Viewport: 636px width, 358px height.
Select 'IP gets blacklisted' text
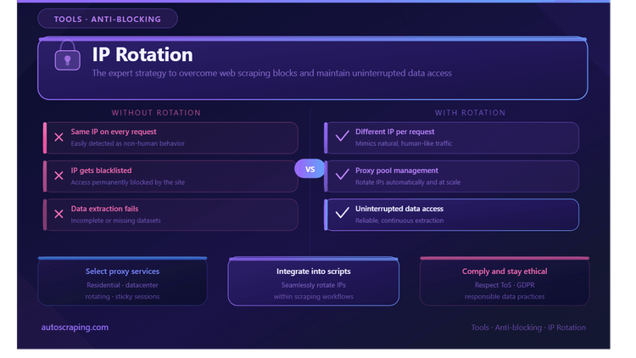(101, 171)
